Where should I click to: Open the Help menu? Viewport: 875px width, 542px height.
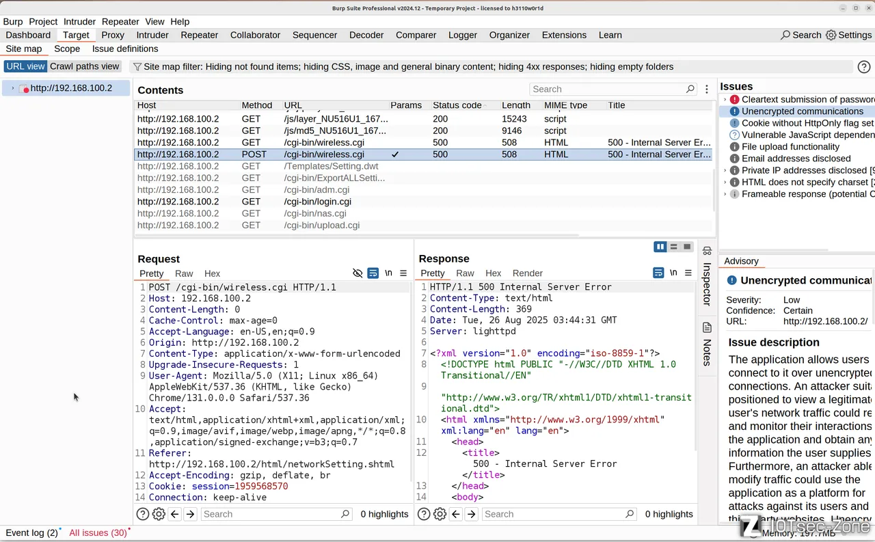[x=180, y=21]
